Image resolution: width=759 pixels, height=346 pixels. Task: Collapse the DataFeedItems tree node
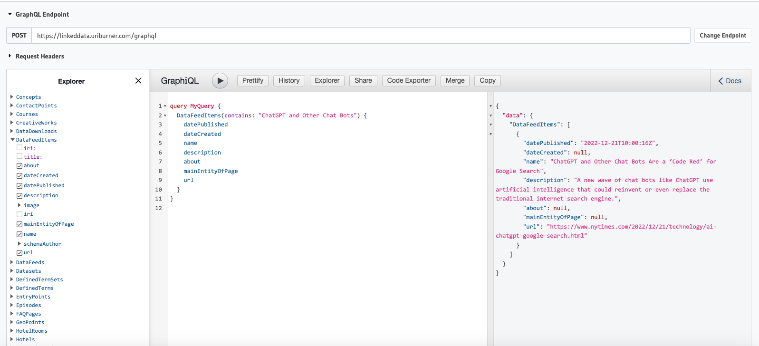pyautogui.click(x=12, y=140)
